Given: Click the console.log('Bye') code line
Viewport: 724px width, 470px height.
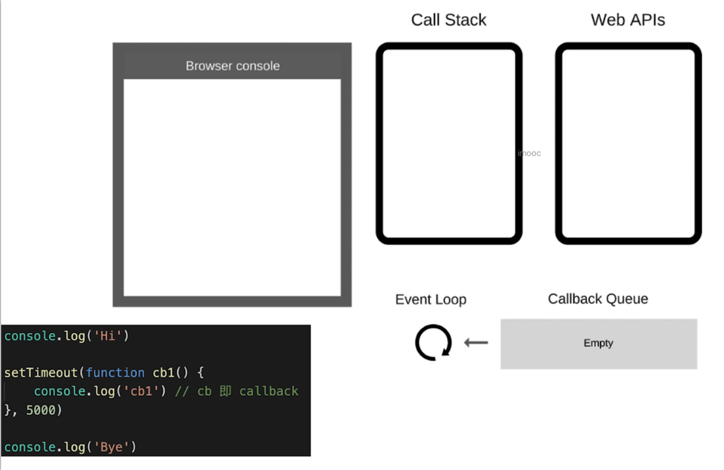Looking at the screenshot, I should [x=70, y=447].
